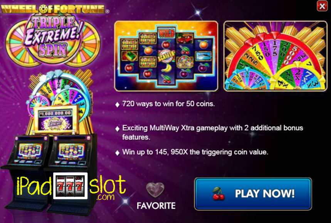Click the $1,000,000.00 jackpot display
This screenshot has height=223, width=331.
click(56, 113)
